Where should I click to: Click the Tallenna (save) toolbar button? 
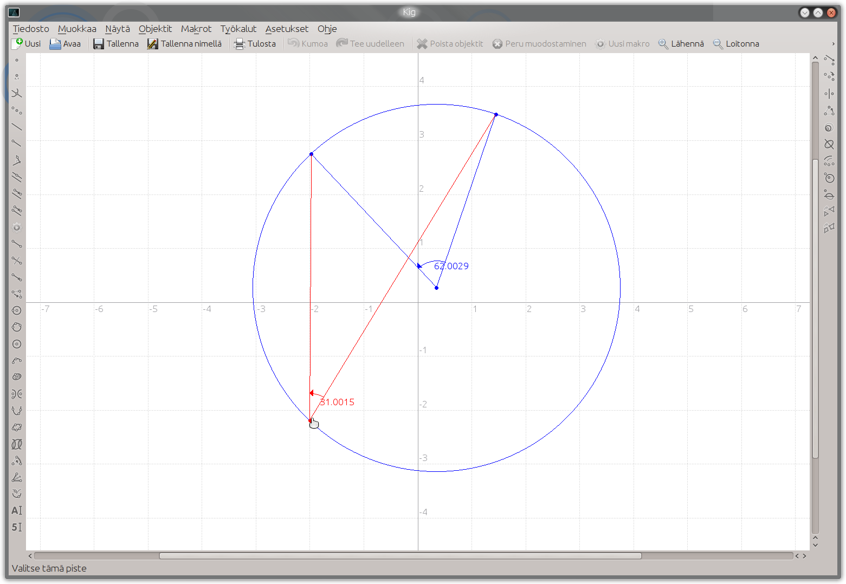pos(116,44)
